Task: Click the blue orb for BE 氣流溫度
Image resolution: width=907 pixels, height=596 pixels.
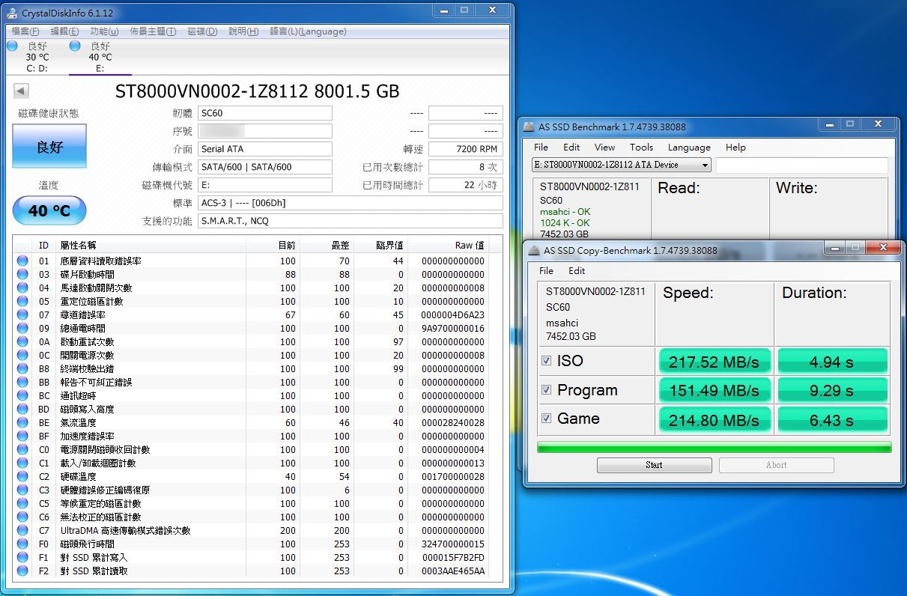Action: click(22, 422)
